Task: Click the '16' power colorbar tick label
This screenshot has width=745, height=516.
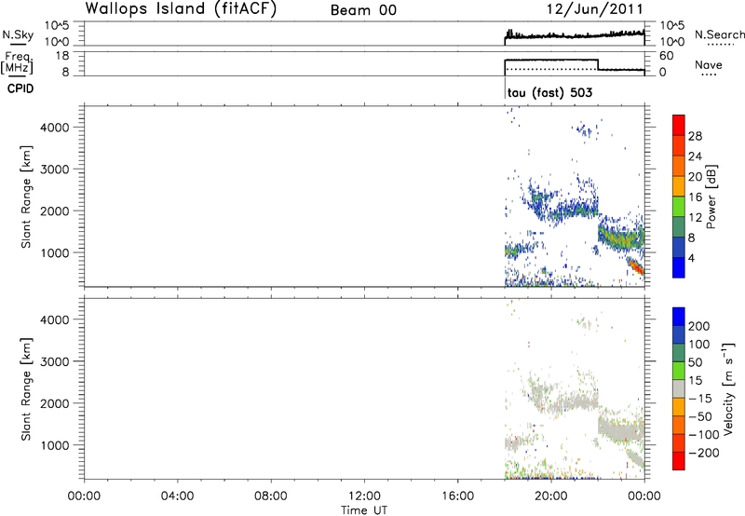Action: (x=695, y=197)
